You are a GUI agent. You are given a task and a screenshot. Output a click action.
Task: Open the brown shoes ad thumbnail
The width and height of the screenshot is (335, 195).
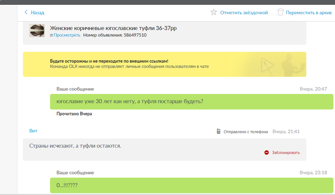pyautogui.click(x=37, y=31)
